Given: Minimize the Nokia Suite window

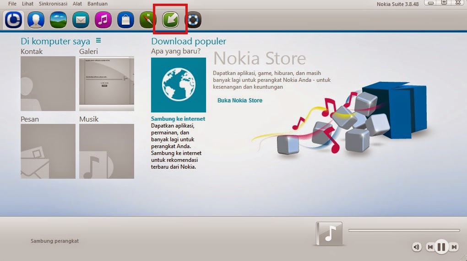Looking at the screenshot, I should (431, 3).
